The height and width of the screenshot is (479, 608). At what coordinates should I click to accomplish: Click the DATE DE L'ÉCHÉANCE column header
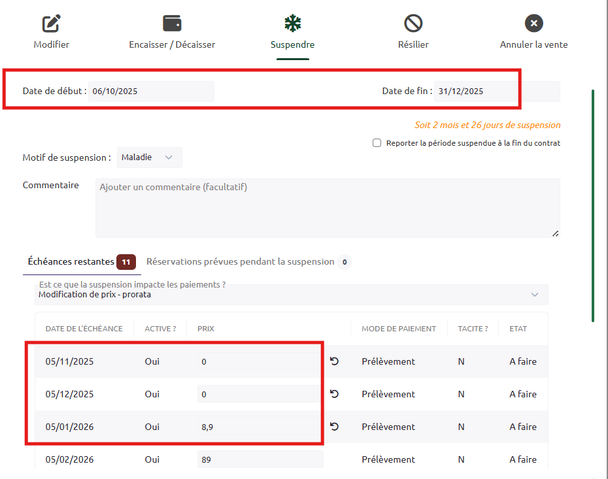[84, 329]
